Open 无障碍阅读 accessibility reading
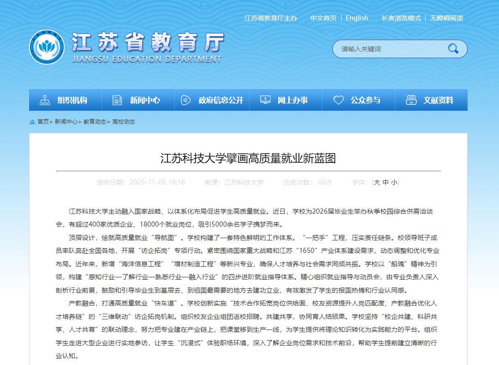Viewport: 499px width, 365px height. pos(446,18)
